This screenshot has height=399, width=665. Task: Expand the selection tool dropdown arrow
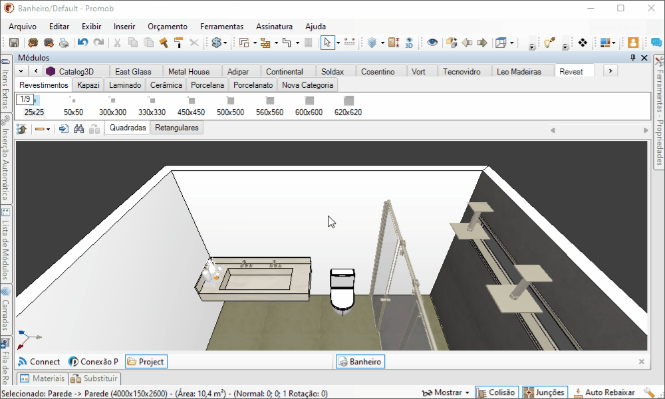[338, 43]
